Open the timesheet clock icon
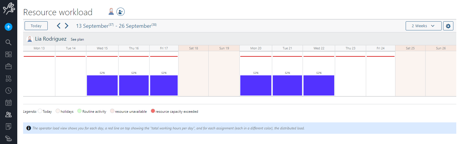Image resolution: width=468 pixels, height=144 pixels. coord(8,91)
